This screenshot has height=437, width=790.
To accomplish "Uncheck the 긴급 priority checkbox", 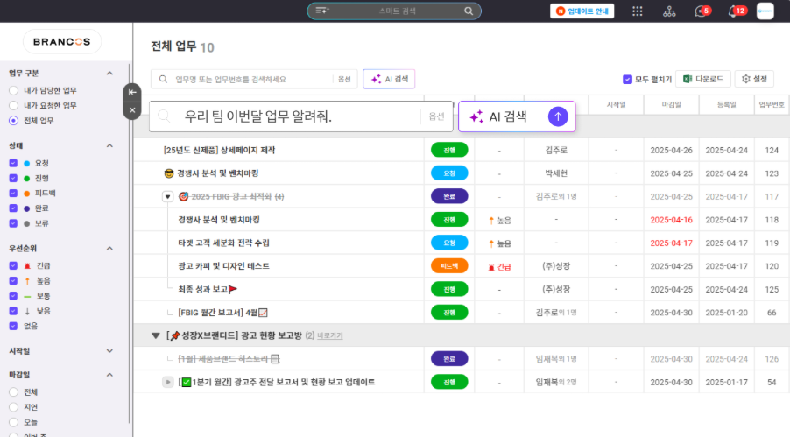I will coord(14,265).
